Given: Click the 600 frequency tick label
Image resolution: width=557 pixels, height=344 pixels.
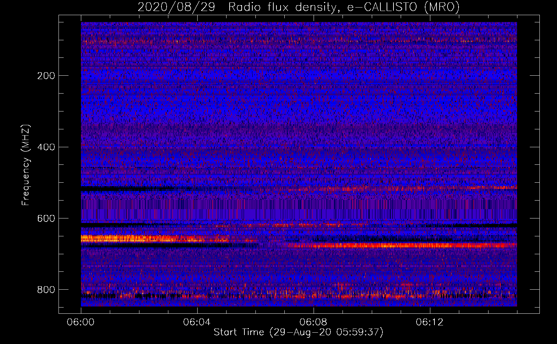Looking at the screenshot, I should pos(46,219).
